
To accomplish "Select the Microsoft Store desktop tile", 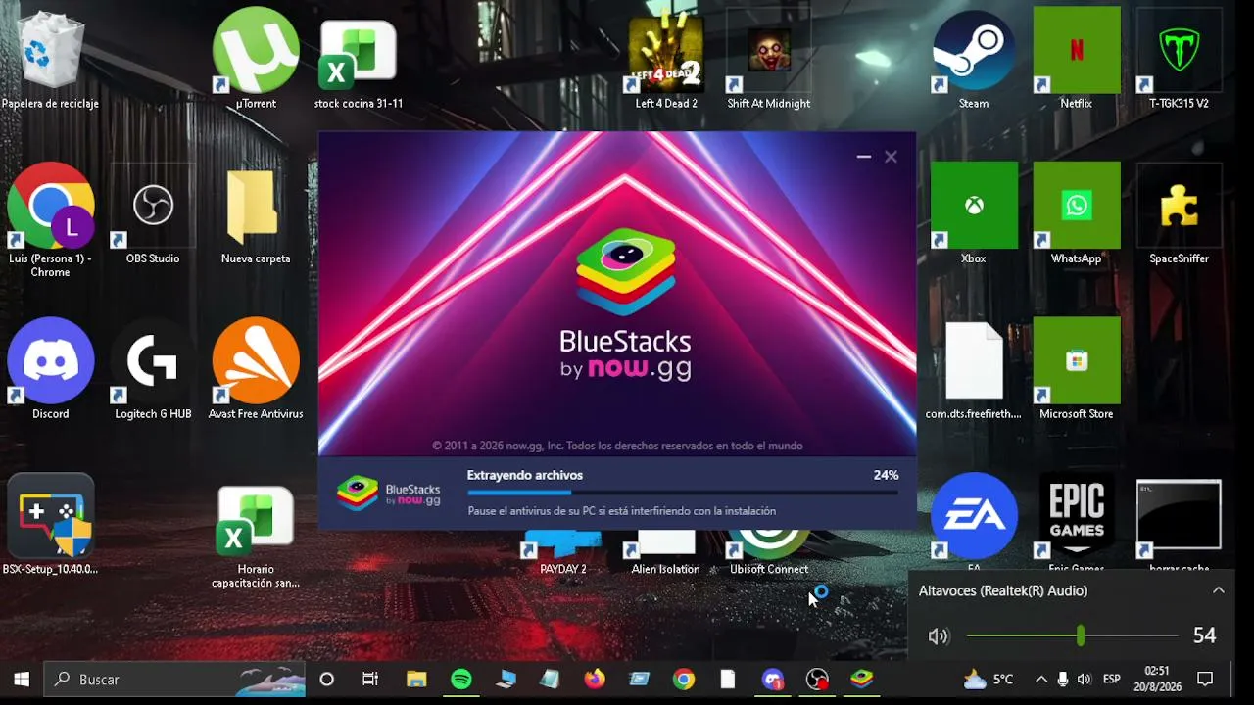I will 1077,370.
